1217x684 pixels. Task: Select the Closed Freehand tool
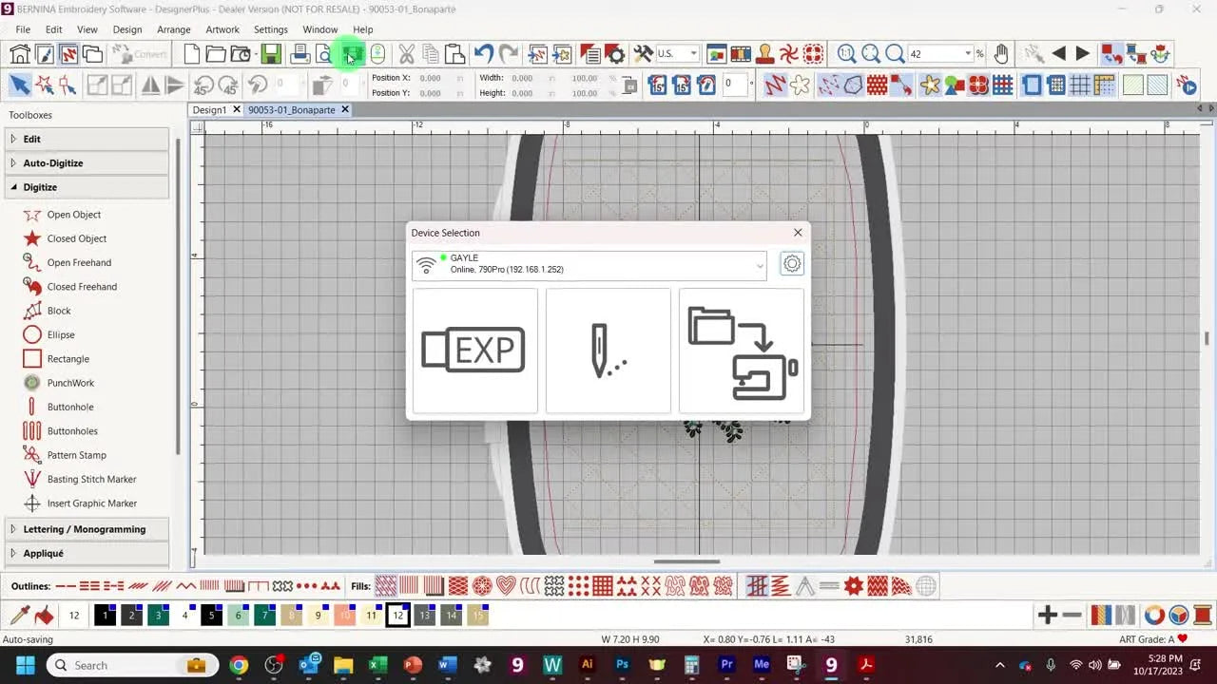coord(70,286)
